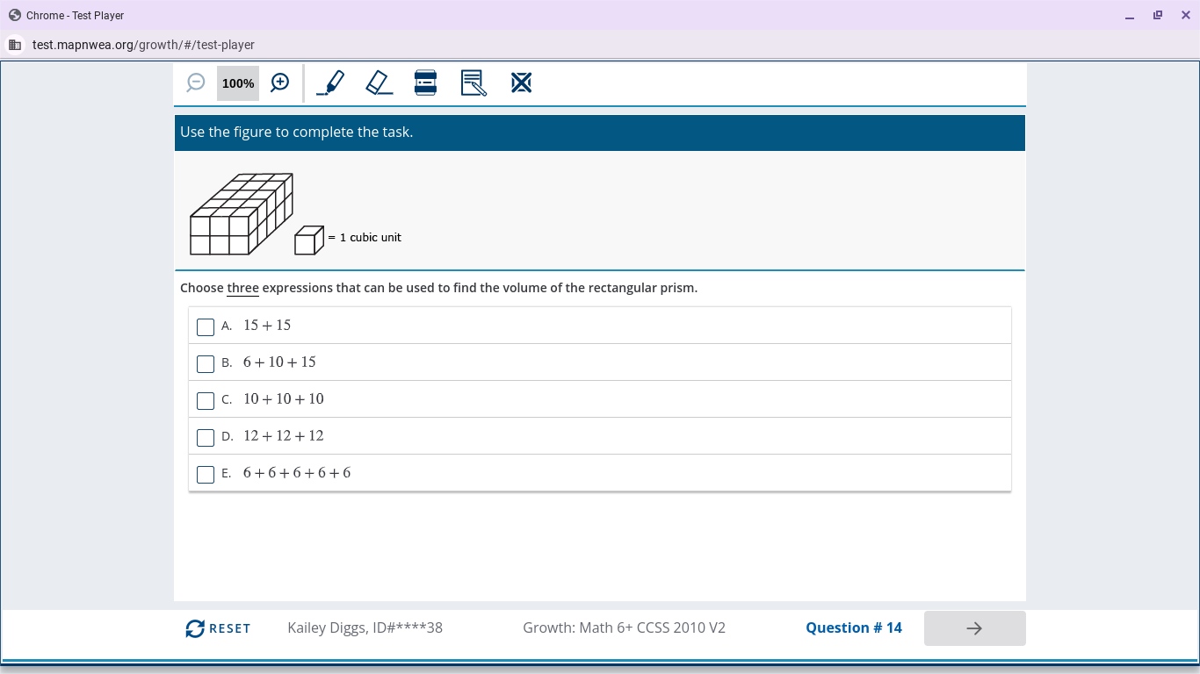Click the 'Use the figure to complete the task' header
1200x674 pixels.
(x=297, y=133)
